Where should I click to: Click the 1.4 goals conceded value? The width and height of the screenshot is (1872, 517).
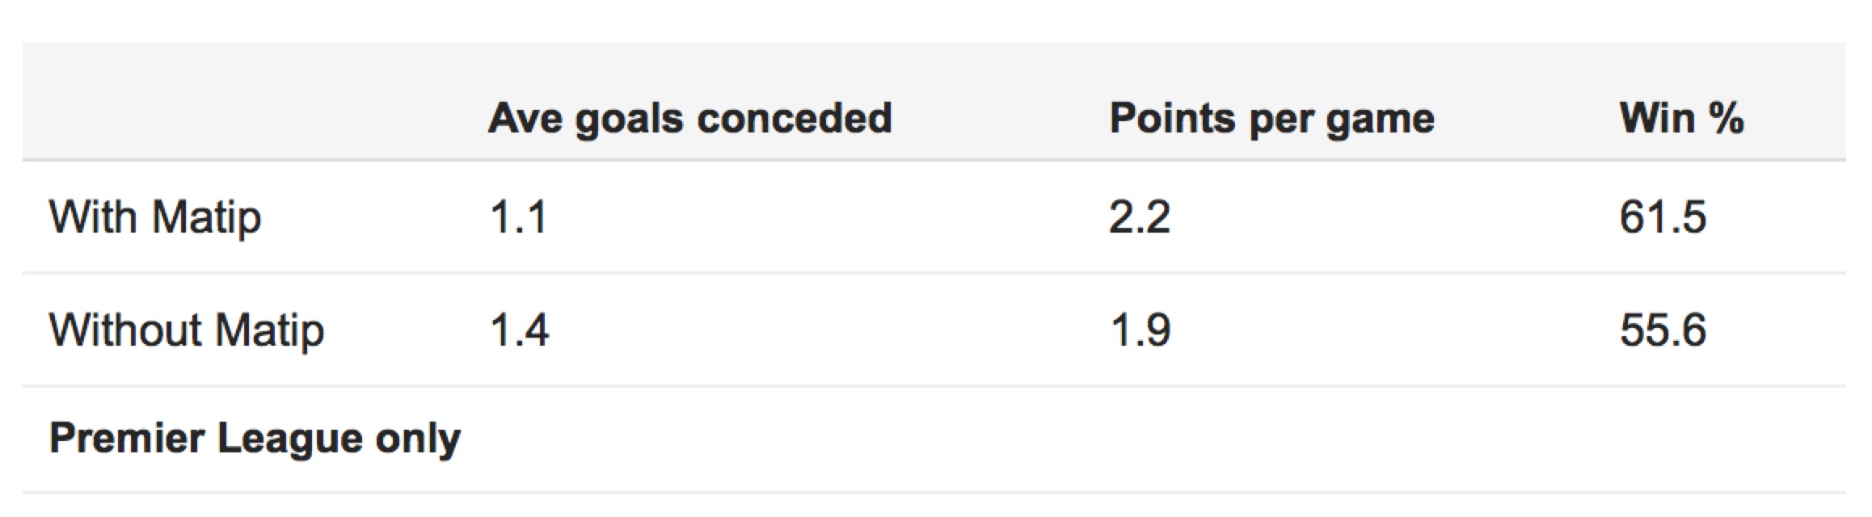(x=520, y=330)
